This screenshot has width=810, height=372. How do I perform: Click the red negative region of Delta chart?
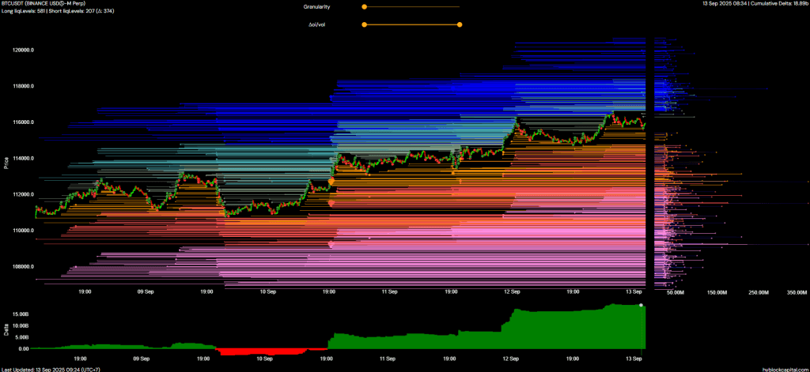pos(261,351)
